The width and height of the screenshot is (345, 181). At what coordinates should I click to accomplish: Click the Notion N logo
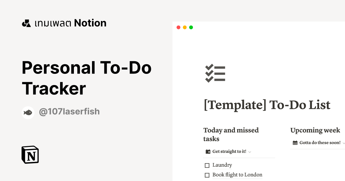pos(30,155)
